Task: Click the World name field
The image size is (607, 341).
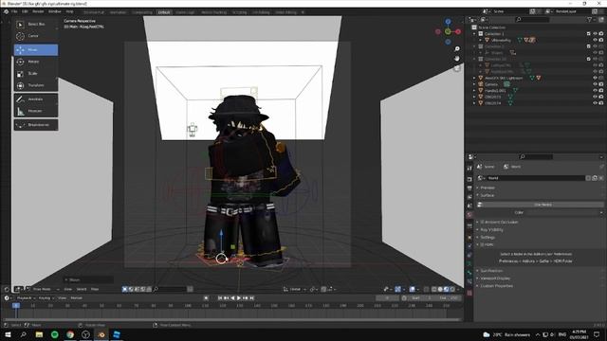Action: [536, 178]
